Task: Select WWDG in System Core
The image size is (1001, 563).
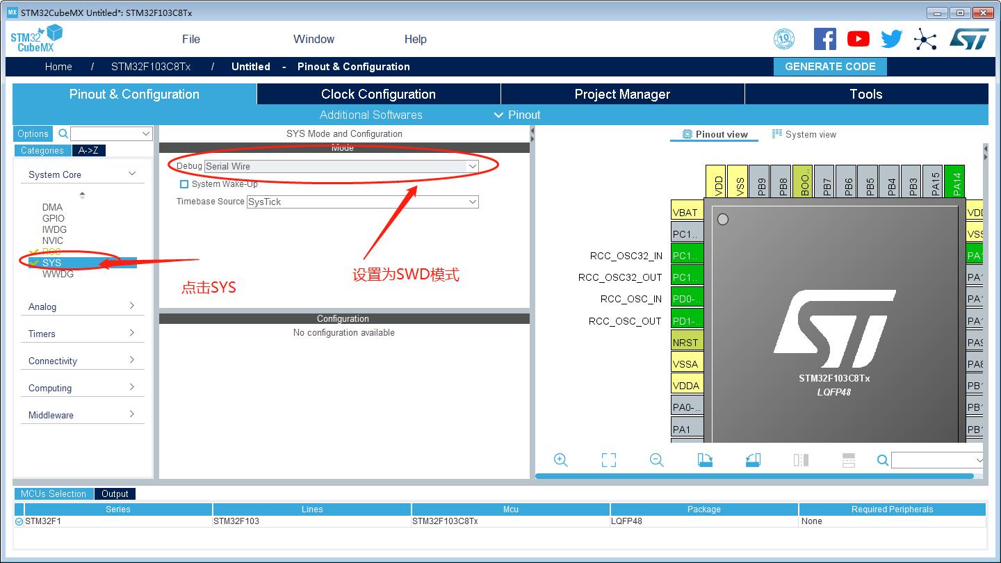Action: pyautogui.click(x=58, y=274)
